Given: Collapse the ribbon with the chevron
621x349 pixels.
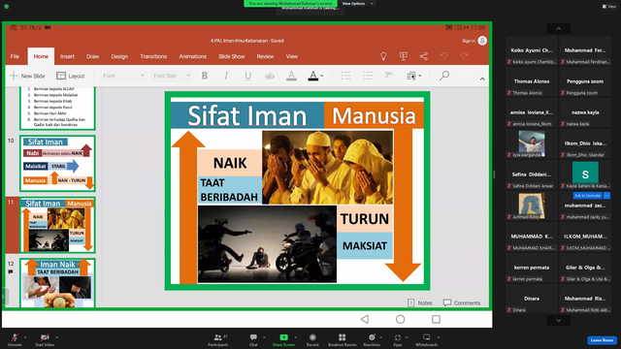Looking at the screenshot, I should (x=482, y=79).
